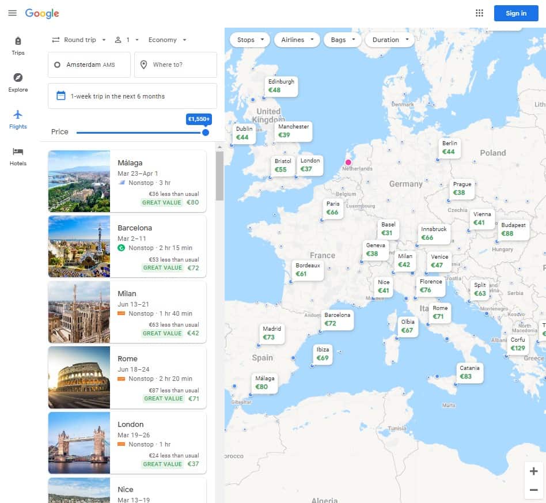
Task: Open the Google apps grid
Action: point(479,13)
